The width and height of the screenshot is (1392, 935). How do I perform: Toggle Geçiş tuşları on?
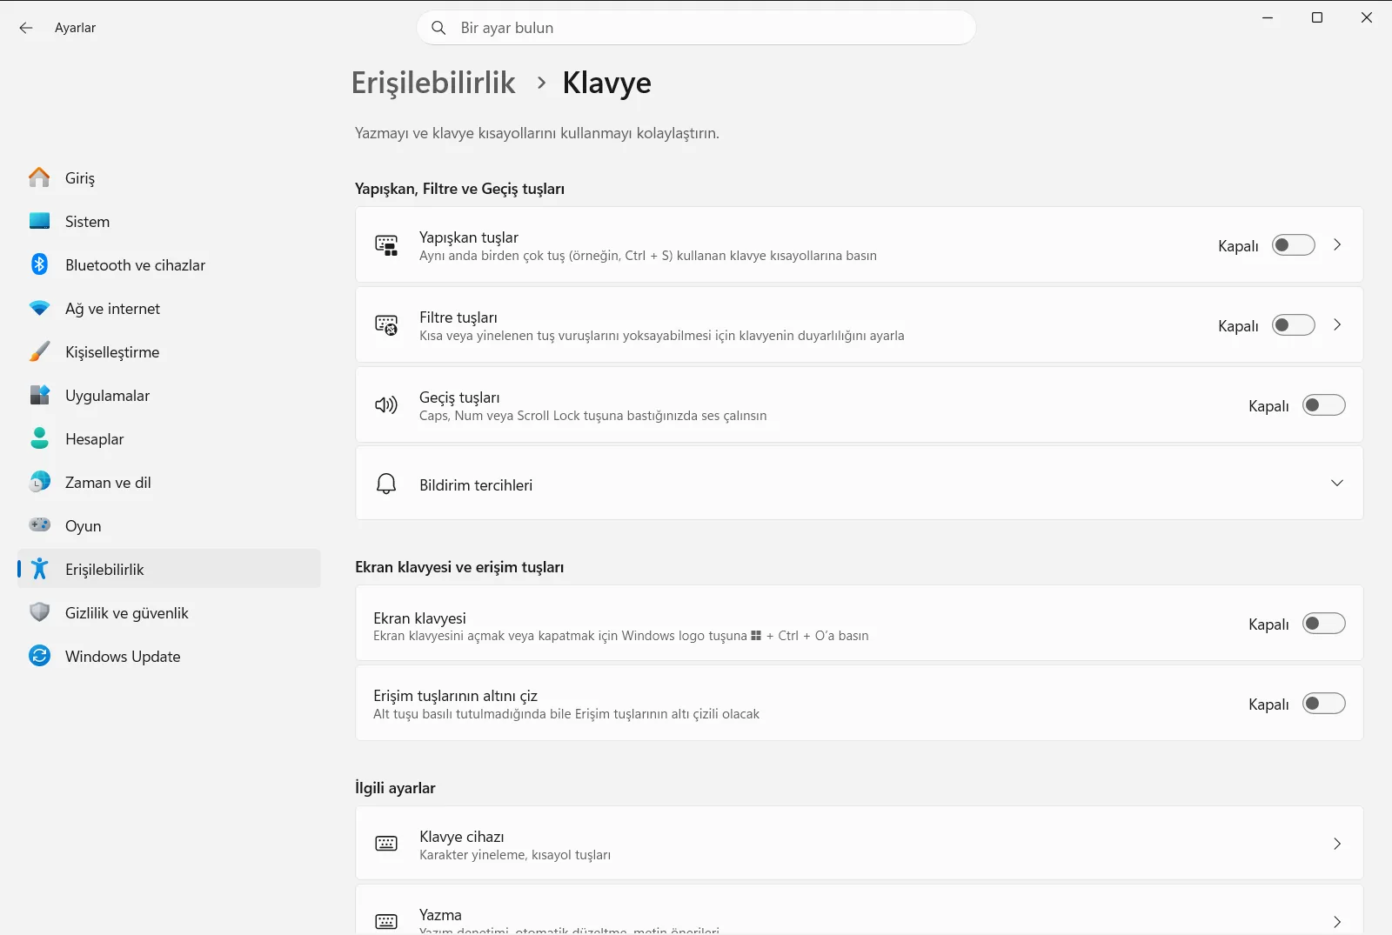1323,405
